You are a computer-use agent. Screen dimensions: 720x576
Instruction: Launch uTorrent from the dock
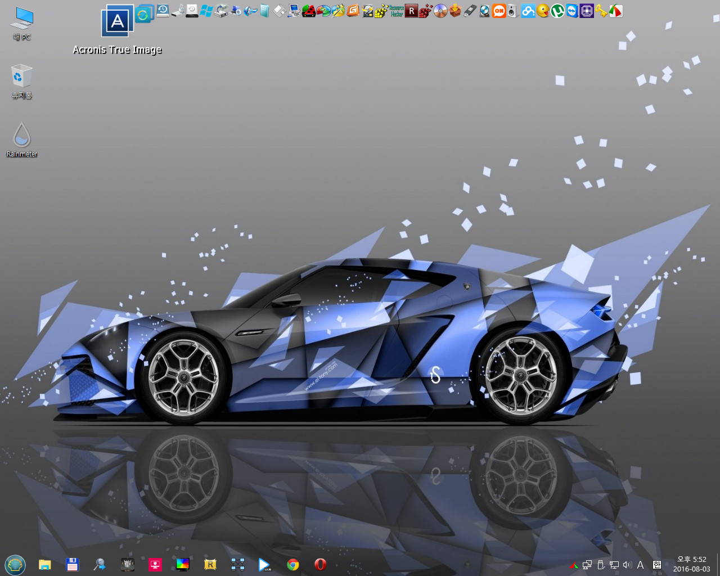557,11
